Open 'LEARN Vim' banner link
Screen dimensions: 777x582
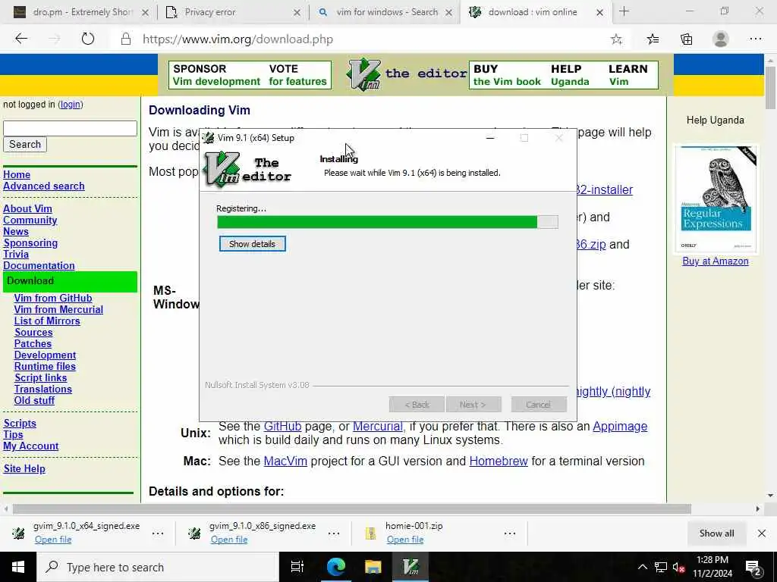pos(628,75)
